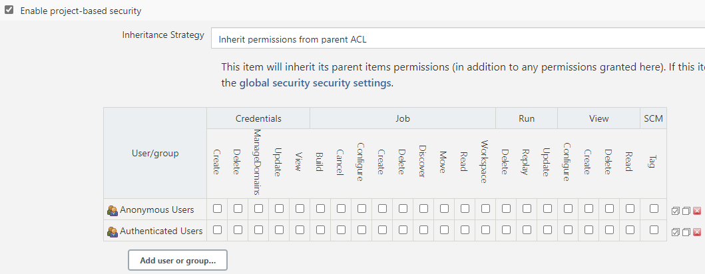
Task: Select all permissions for Anonymous Users row
Action: 676,211
